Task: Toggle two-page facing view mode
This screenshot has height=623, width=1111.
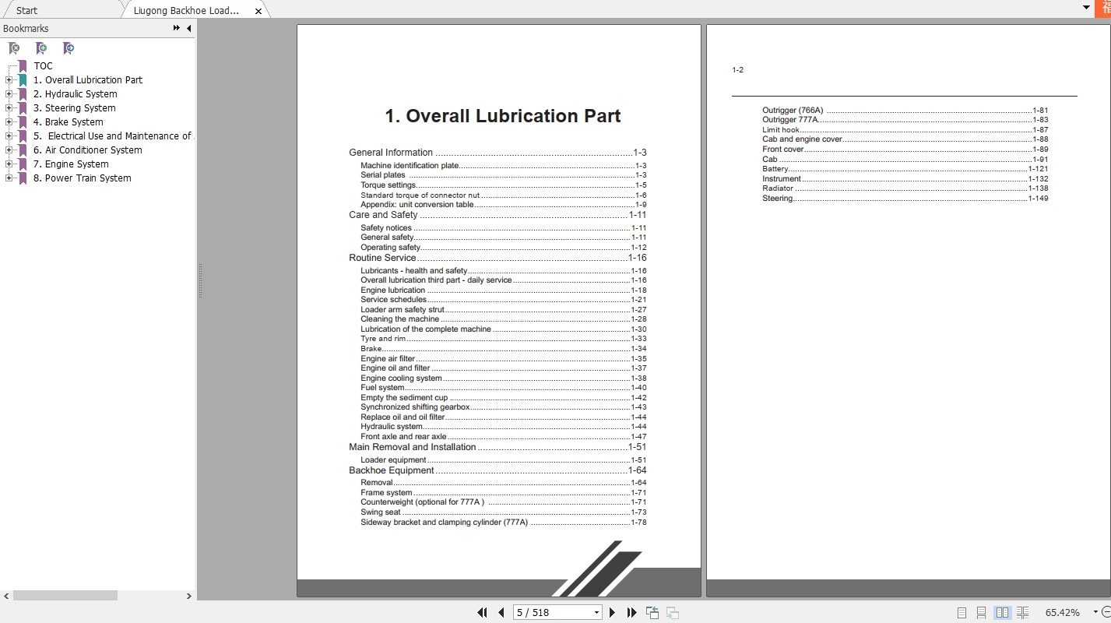Action: coord(1002,613)
